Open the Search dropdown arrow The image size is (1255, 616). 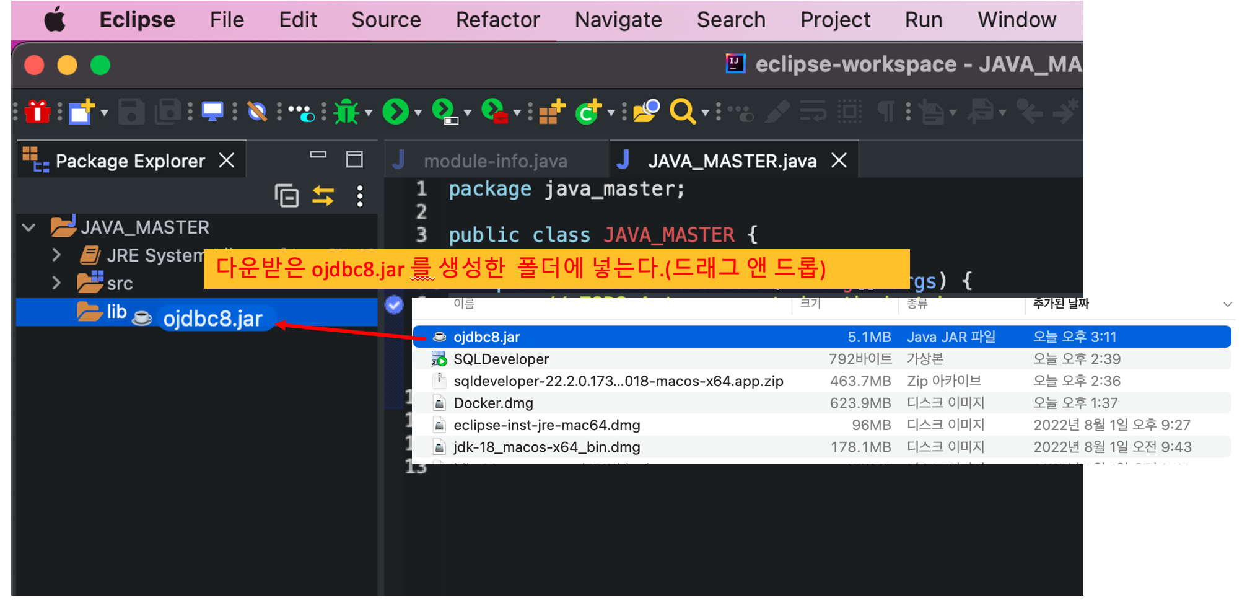click(x=705, y=113)
